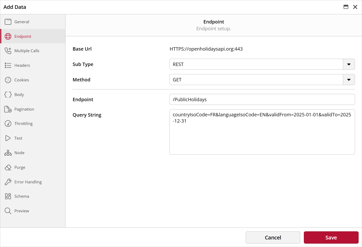This screenshot has height=247, width=362.
Task: Click the Node hierarchy icon
Action: [x=8, y=153]
